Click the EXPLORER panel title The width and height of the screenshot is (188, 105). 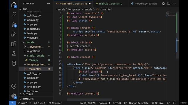pos(28,3)
